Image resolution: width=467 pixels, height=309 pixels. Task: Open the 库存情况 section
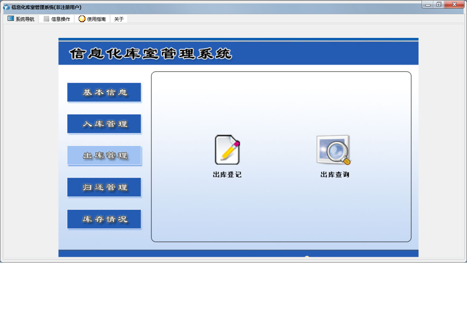104,219
